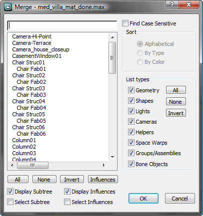Select Chair Fab03 in the list
This screenshot has height=216, width=203.
pyautogui.click(x=31, y=95)
